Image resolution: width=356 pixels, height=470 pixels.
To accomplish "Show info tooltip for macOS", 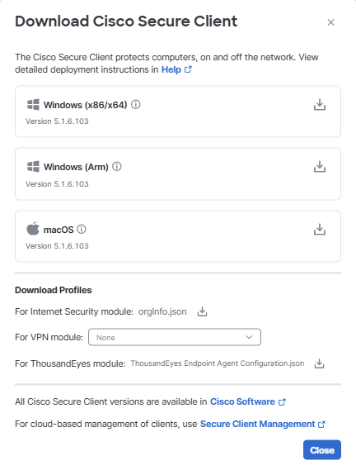I will tap(82, 230).
